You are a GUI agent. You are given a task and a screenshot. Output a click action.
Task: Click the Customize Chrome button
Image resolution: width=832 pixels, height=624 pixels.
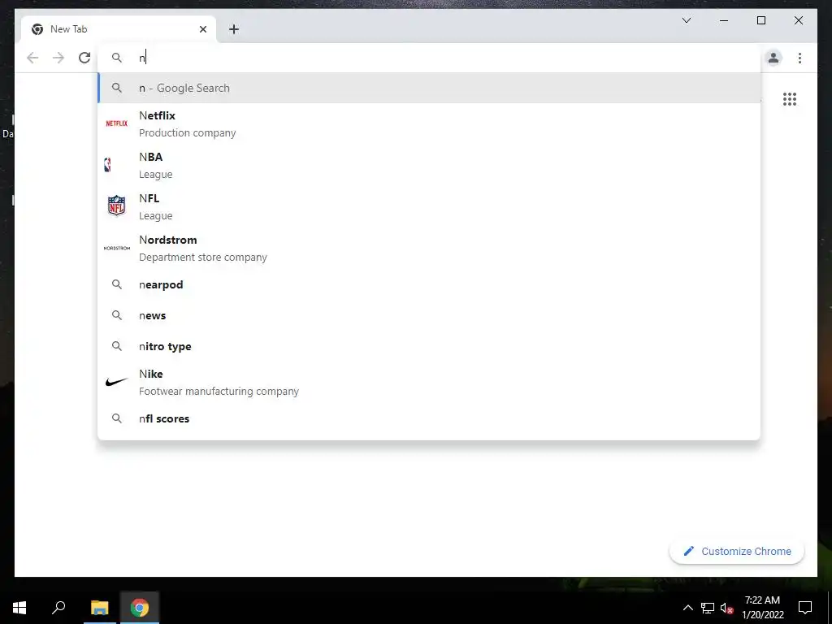pos(737,552)
